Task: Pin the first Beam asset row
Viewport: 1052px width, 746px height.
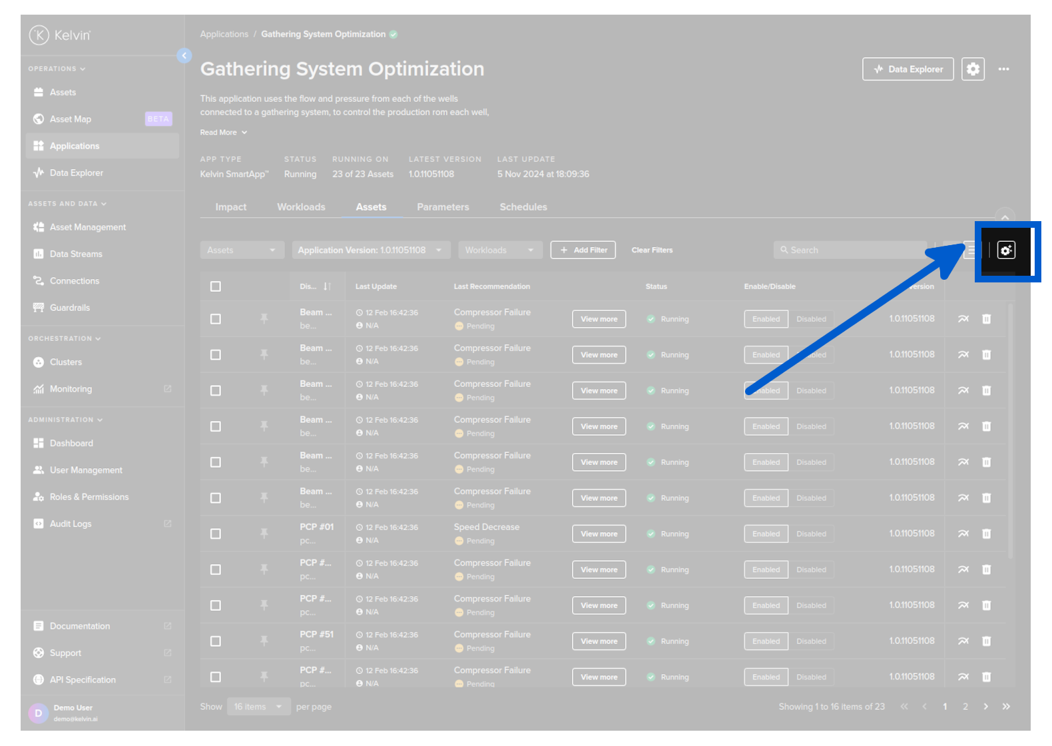Action: point(264,319)
